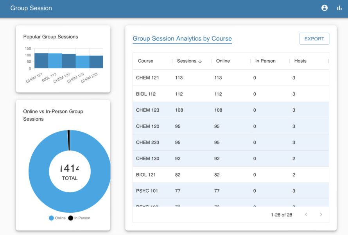Click the Online legend label
This screenshot has width=348, height=235.
(x=60, y=218)
